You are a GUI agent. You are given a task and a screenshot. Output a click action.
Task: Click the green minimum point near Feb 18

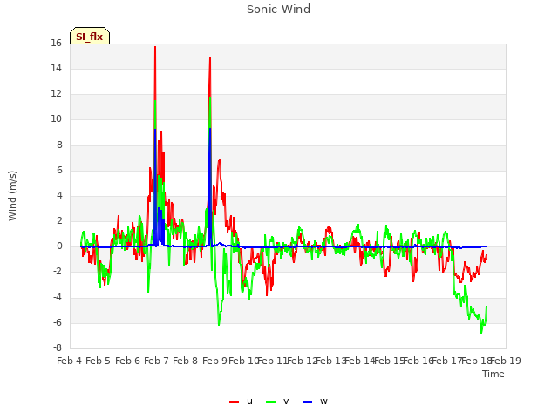click(481, 333)
